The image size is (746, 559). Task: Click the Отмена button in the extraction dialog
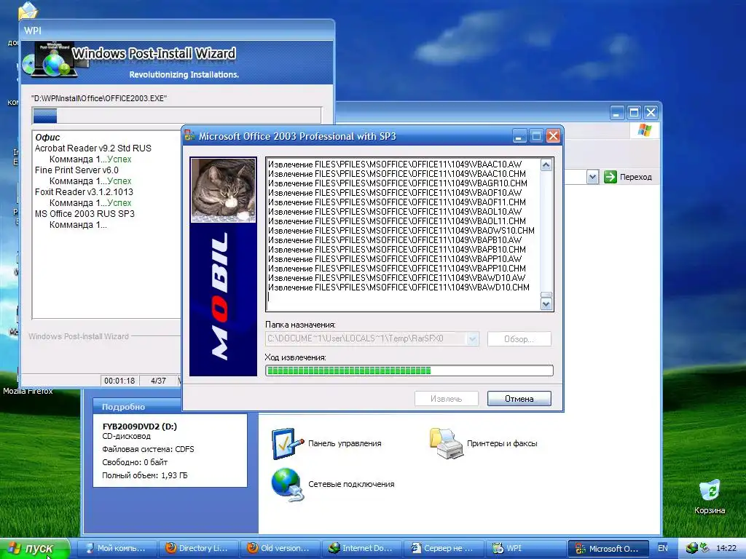[519, 398]
